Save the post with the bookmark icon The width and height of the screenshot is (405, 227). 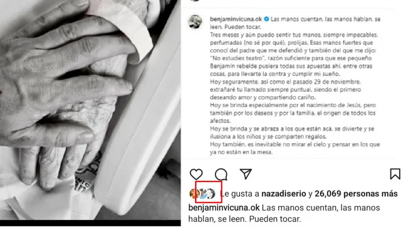(395, 174)
